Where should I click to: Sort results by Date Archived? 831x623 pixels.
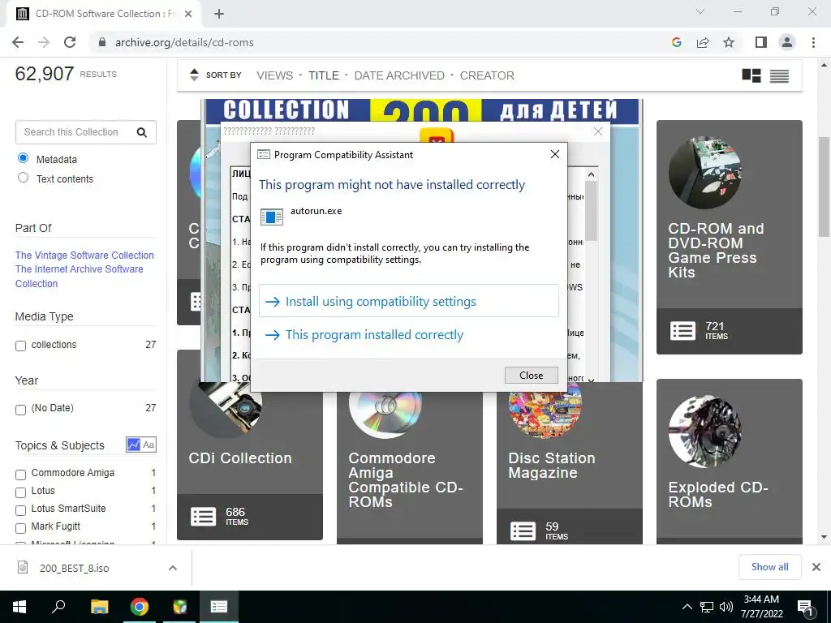(x=399, y=75)
